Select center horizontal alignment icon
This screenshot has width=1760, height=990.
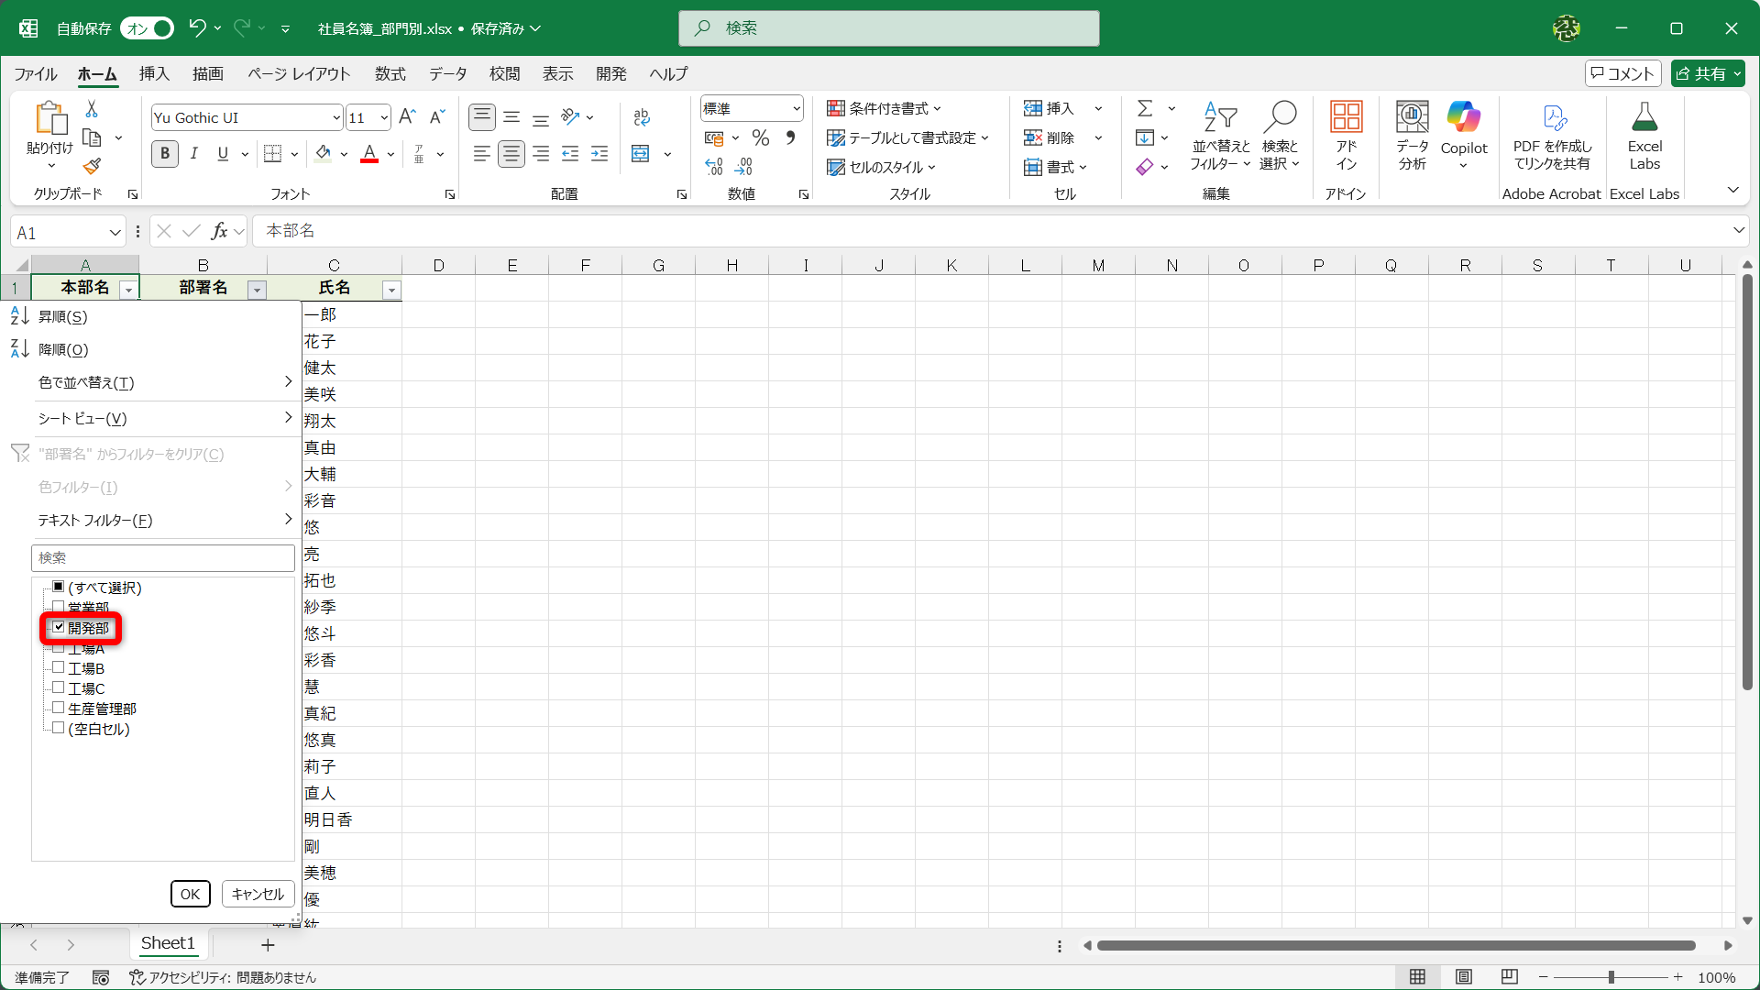[x=511, y=154]
